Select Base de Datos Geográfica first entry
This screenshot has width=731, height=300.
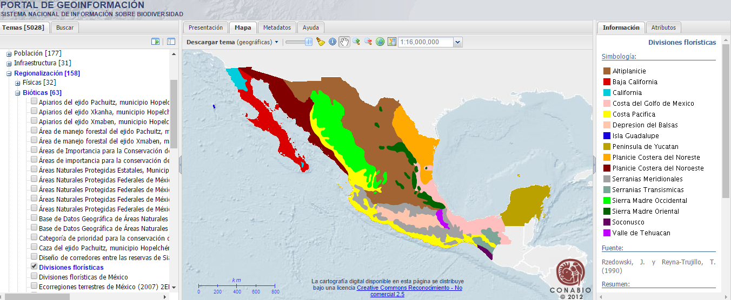104,218
